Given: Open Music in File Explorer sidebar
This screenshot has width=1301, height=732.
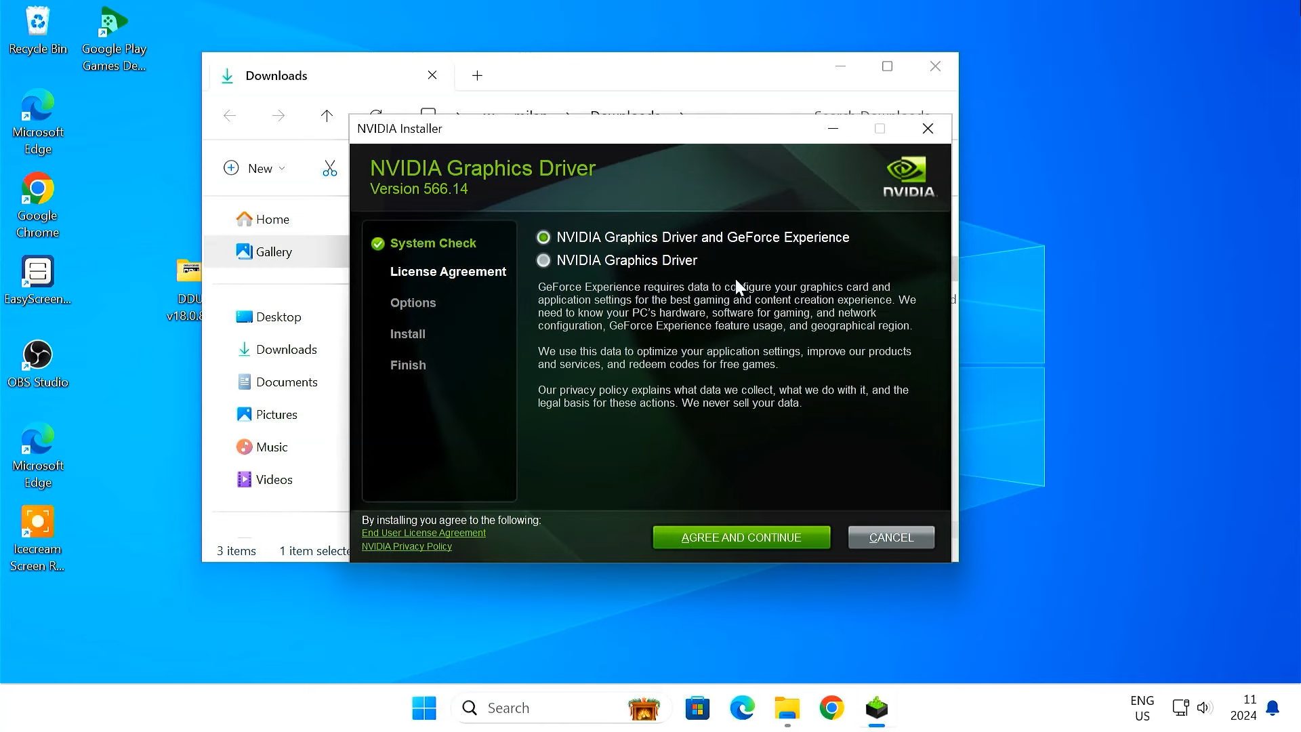Looking at the screenshot, I should (262, 447).
